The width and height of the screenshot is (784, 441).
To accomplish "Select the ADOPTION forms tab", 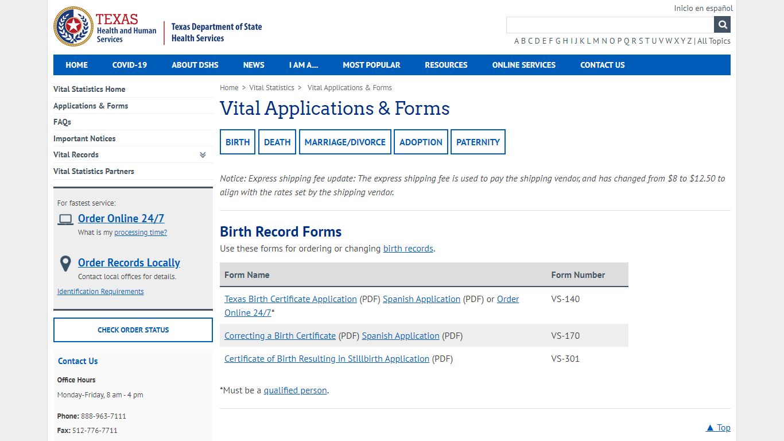I will [x=421, y=142].
